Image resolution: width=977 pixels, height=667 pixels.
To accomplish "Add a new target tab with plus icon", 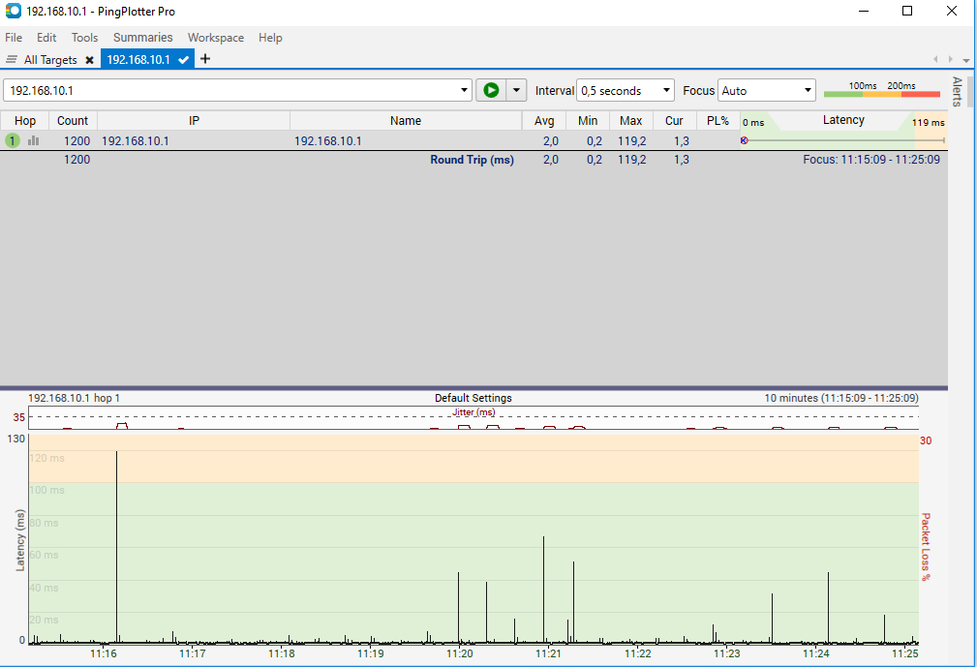I will click(x=205, y=59).
